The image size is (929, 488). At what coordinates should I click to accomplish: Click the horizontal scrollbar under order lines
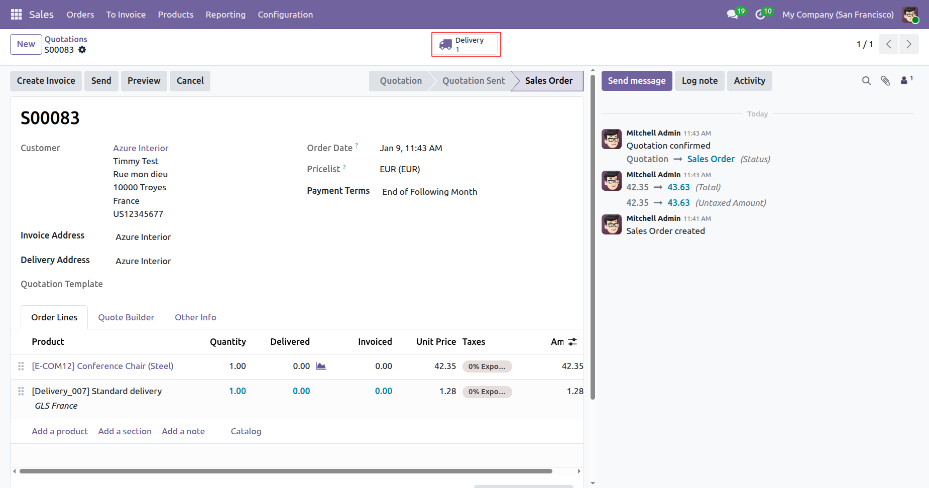285,471
